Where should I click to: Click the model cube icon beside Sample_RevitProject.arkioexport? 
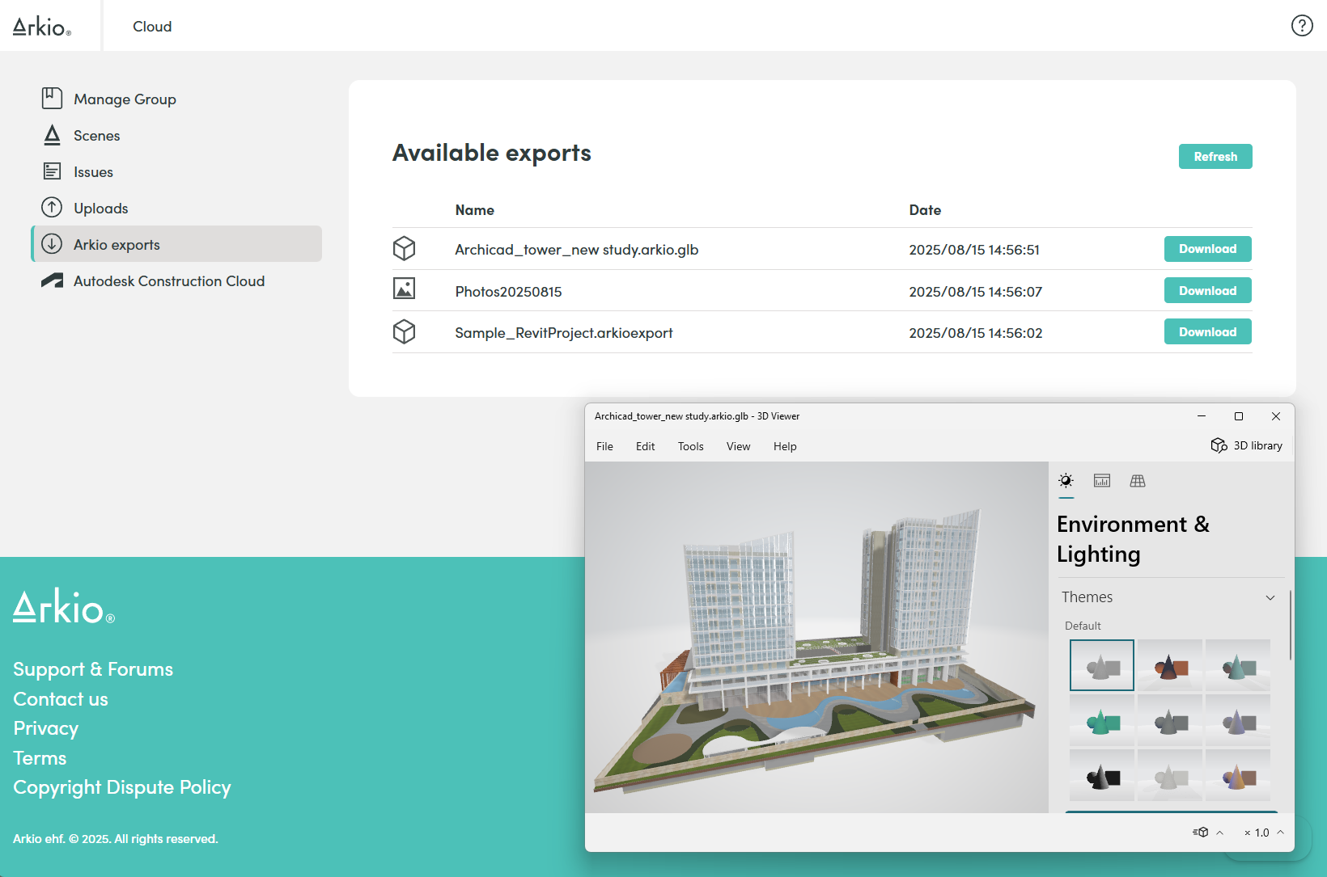[x=404, y=331]
